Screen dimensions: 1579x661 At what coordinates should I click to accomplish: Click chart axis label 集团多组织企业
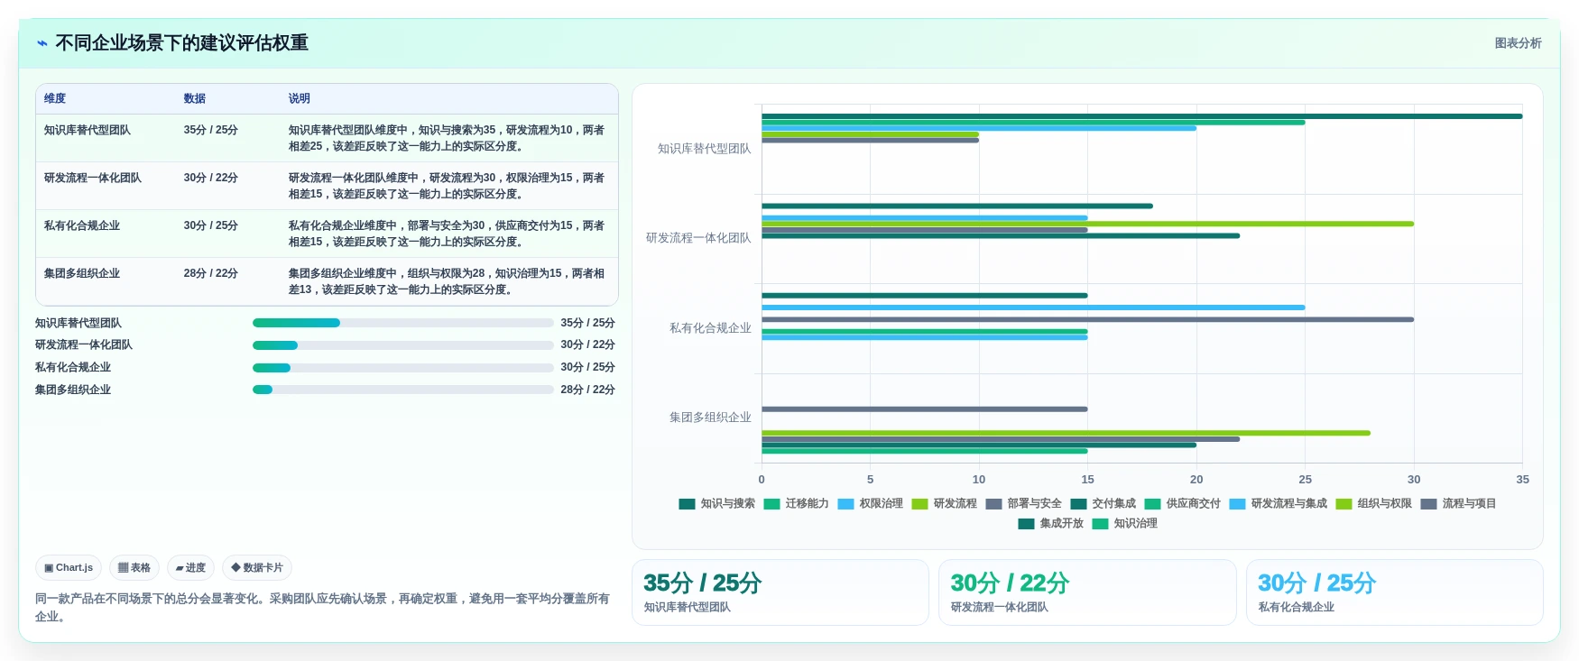(x=710, y=418)
